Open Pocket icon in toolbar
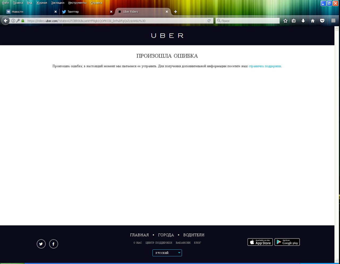This screenshot has height=264, width=340. [x=322, y=21]
